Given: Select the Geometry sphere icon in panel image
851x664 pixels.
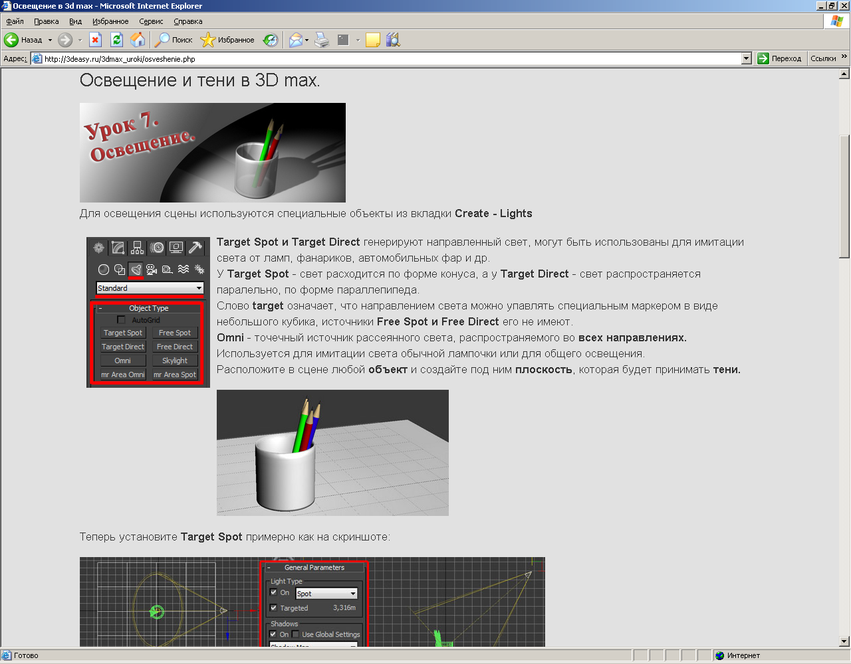Looking at the screenshot, I should (x=104, y=270).
